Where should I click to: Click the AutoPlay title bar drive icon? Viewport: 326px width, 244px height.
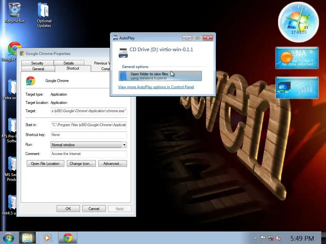[x=115, y=38]
